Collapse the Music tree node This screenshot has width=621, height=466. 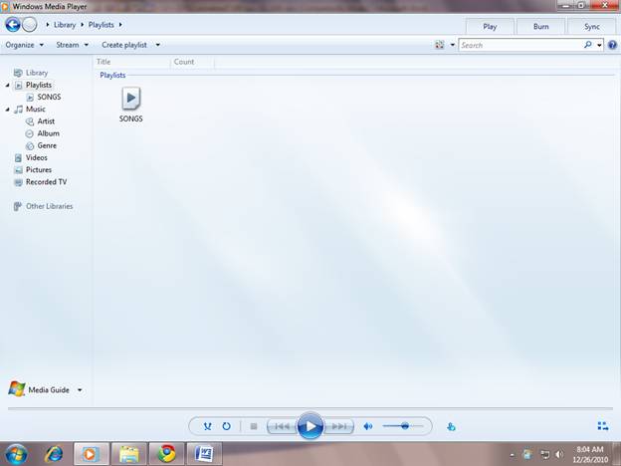pyautogui.click(x=8, y=109)
